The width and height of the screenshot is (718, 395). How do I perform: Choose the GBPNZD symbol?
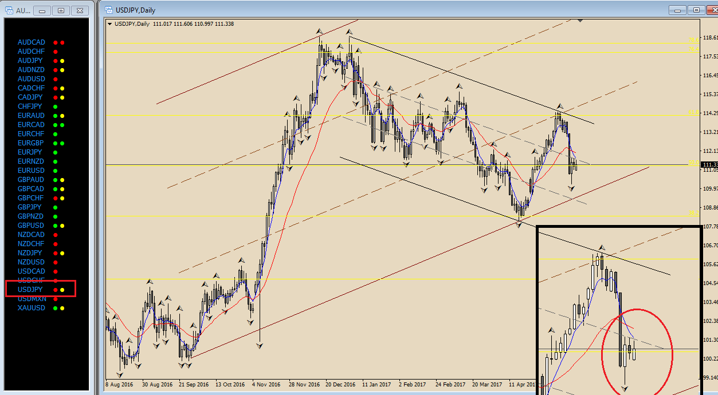pos(31,216)
